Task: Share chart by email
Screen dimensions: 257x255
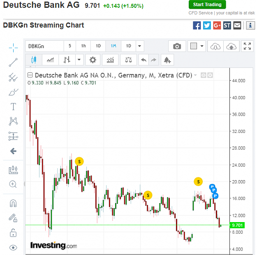Action: 237,25
